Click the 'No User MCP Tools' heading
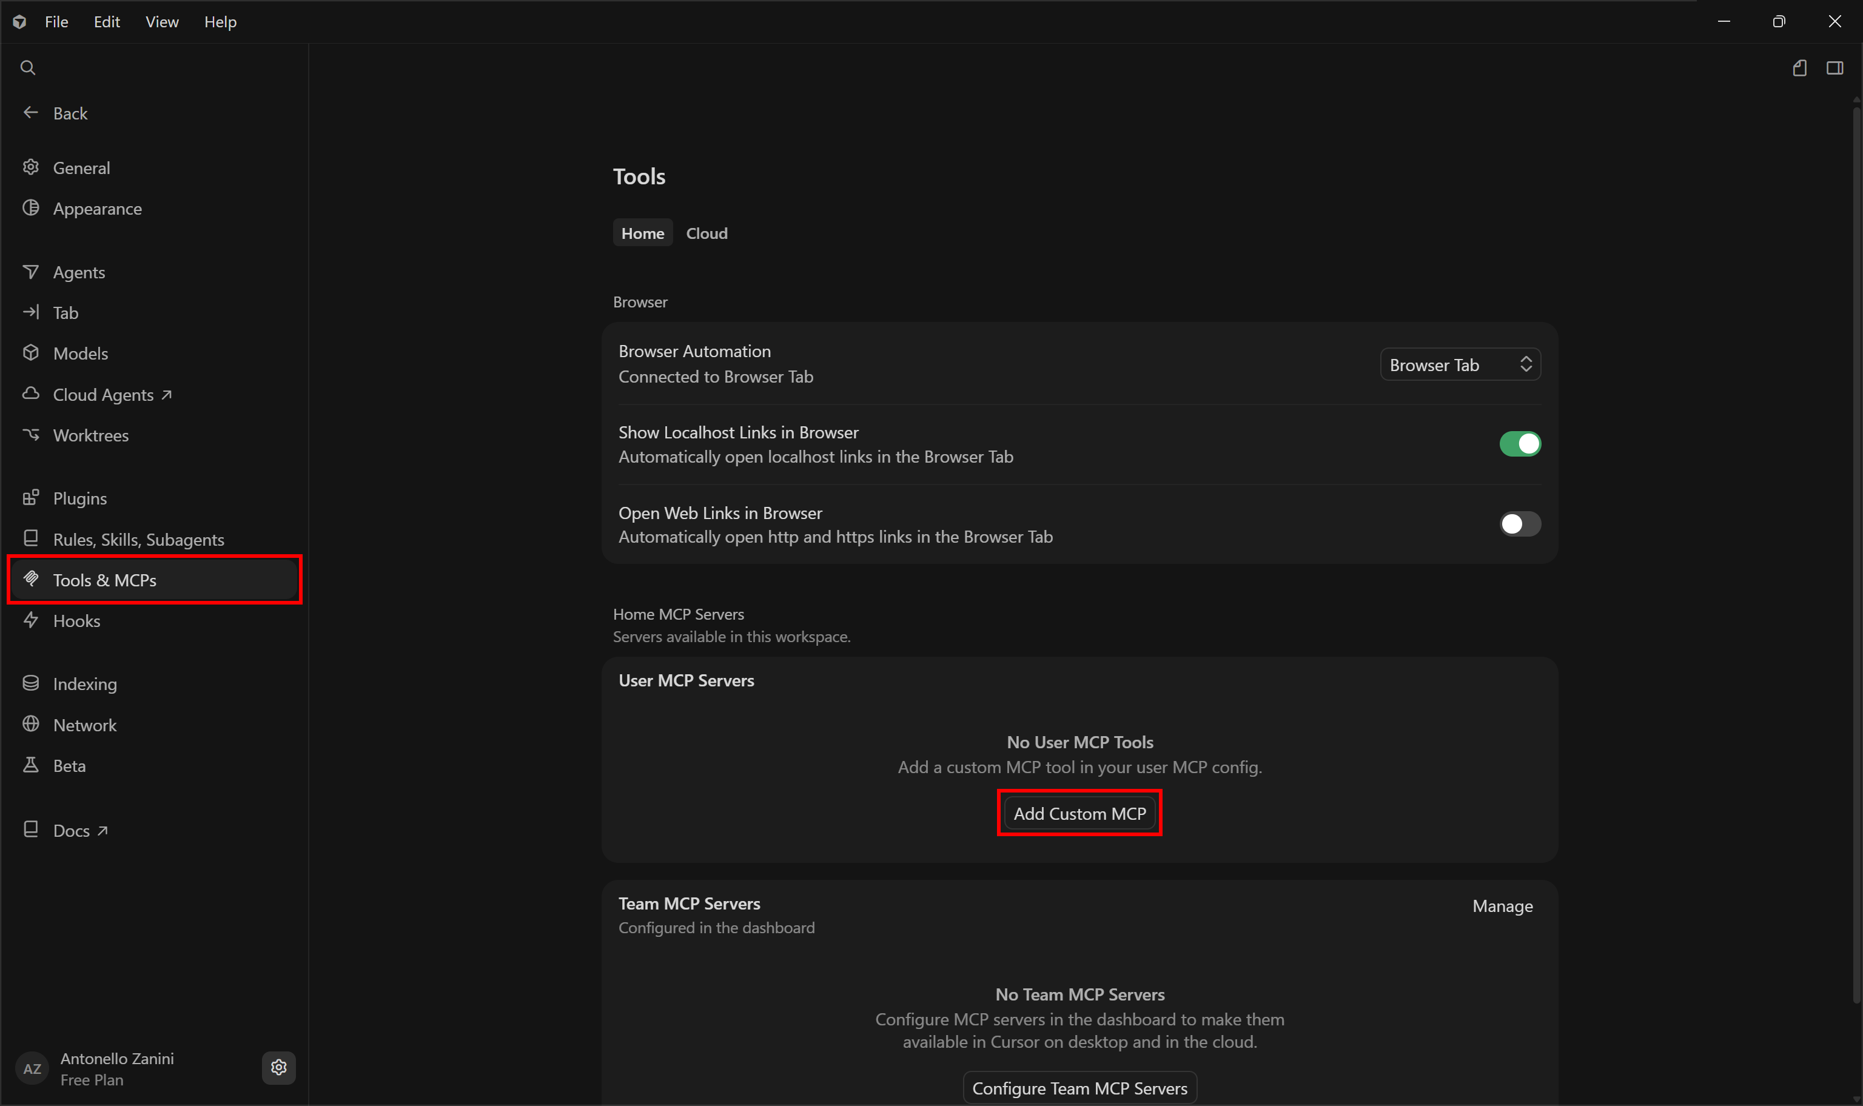The image size is (1863, 1106). [x=1080, y=742]
